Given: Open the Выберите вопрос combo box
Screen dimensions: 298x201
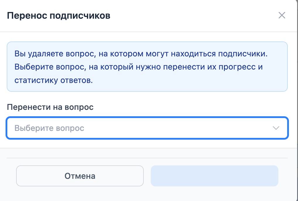Looking at the screenshot, I should point(146,128).
